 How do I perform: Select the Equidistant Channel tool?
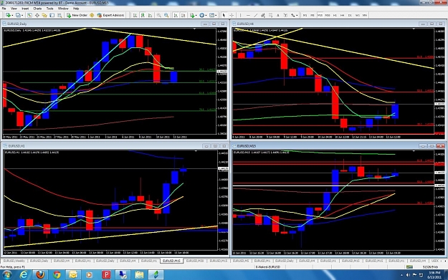click(262, 15)
